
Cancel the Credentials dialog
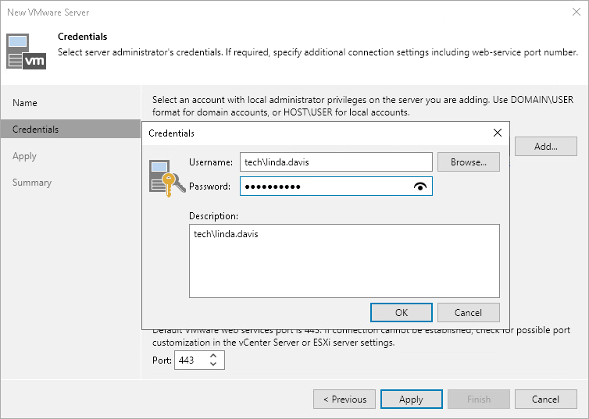coord(469,312)
